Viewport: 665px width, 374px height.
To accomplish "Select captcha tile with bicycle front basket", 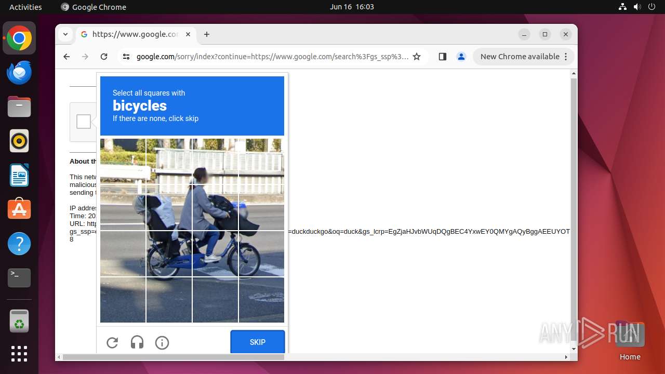I will pyautogui.click(x=261, y=207).
